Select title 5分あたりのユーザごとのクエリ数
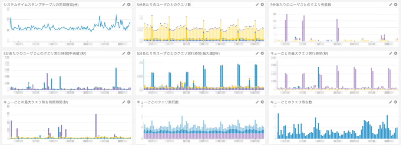This screenshot has width=401, height=145. (x=164, y=5)
